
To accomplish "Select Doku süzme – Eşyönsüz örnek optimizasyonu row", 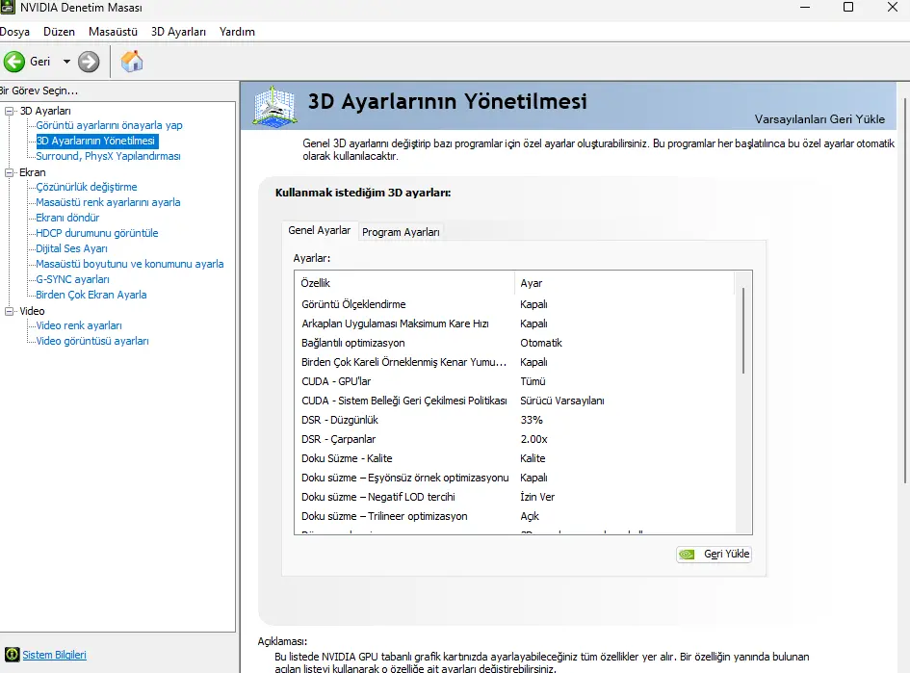I will point(516,478).
